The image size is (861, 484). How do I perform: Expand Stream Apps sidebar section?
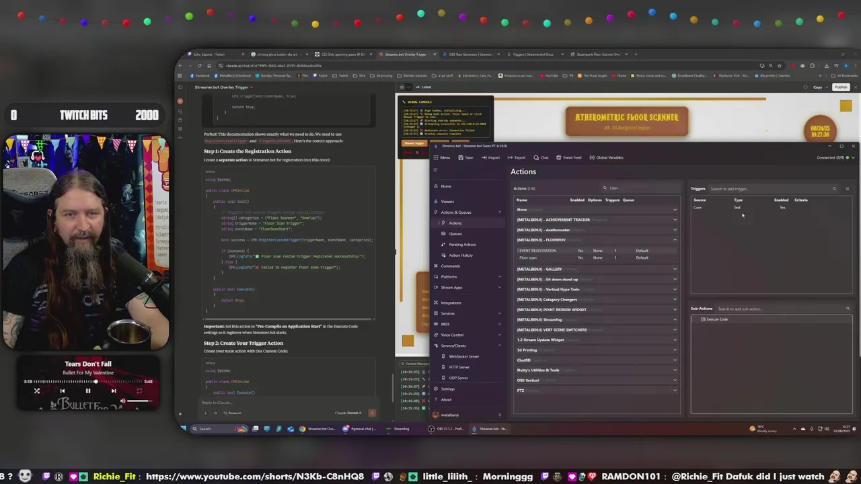[x=499, y=288]
